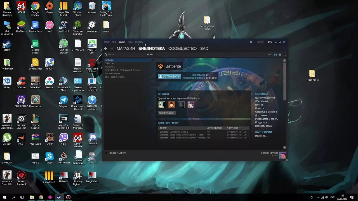Switch to Big Picture mode with controller icon

(270, 42)
